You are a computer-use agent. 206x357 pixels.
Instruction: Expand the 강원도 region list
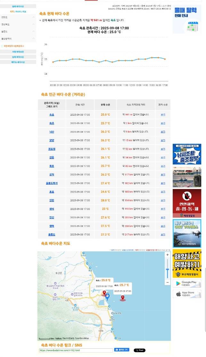[18, 17]
